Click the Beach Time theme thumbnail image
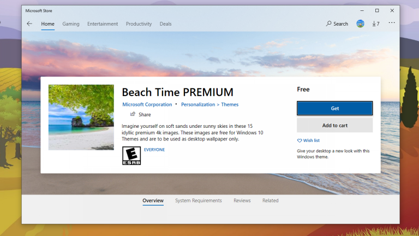The width and height of the screenshot is (419, 236). [81, 117]
